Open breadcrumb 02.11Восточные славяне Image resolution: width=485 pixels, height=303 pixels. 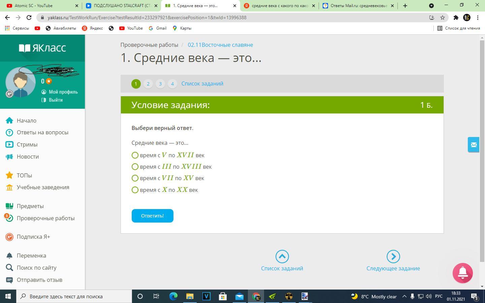coord(220,45)
